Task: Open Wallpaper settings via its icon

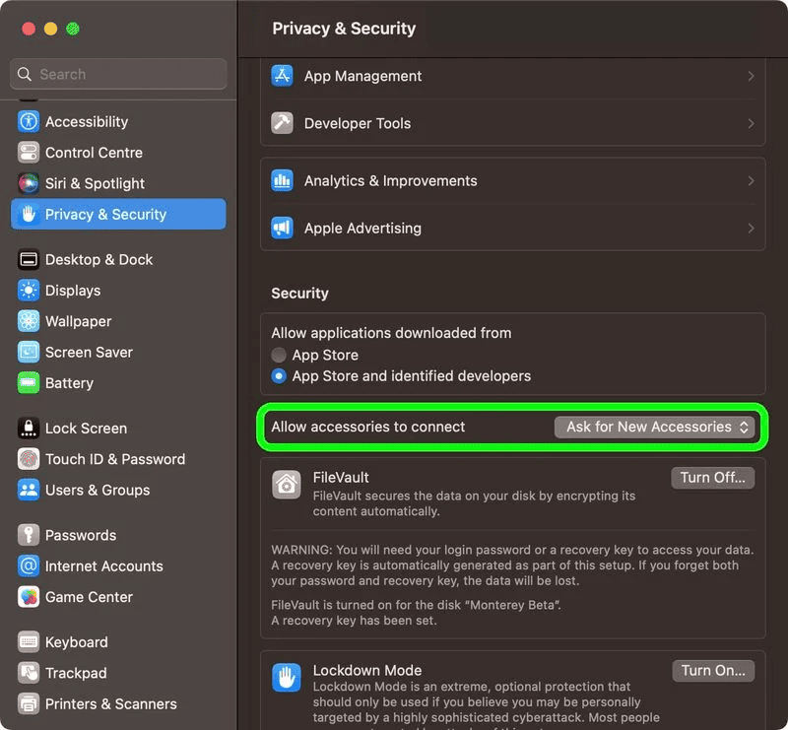Action: [x=29, y=321]
